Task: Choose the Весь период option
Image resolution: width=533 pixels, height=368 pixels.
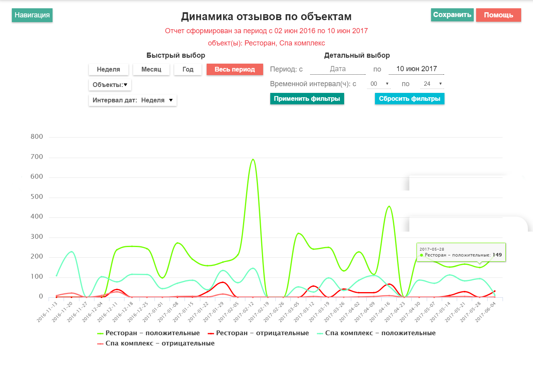Action: tap(235, 69)
